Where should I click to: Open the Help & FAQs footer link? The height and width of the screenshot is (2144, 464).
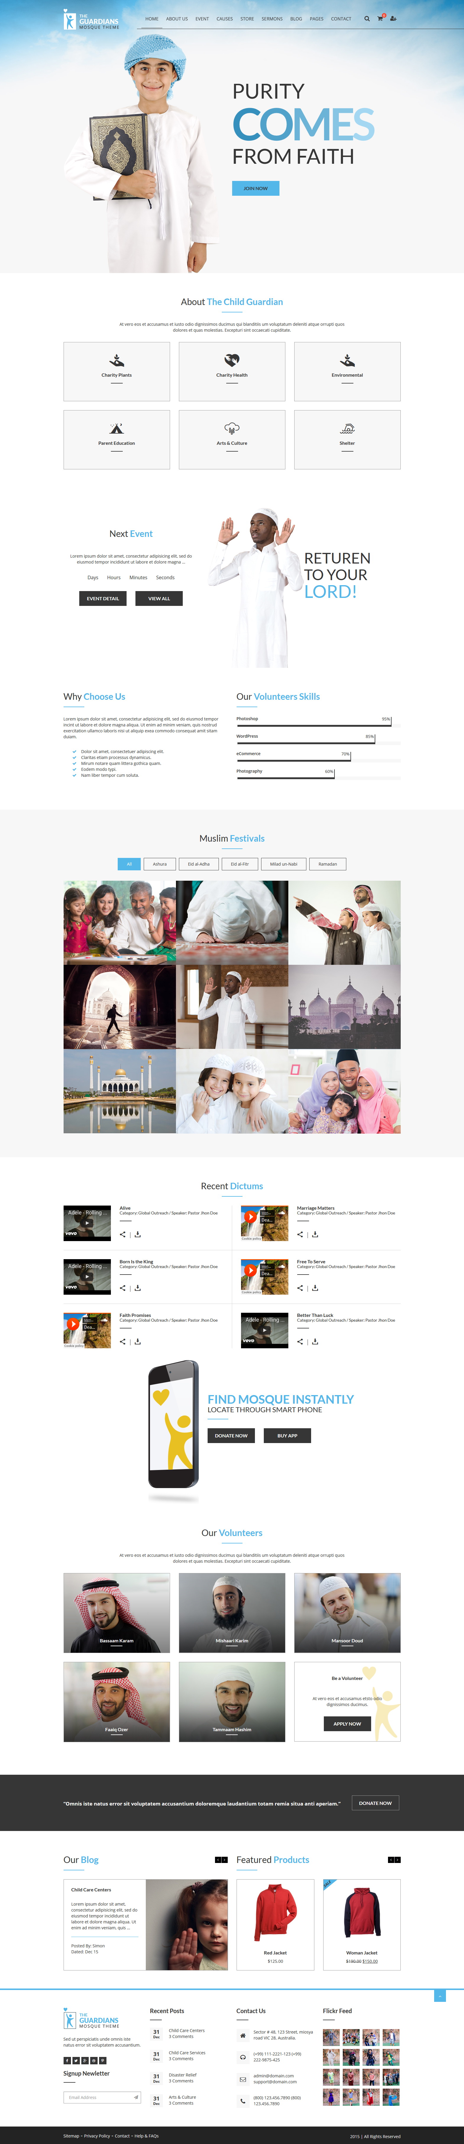[146, 2136]
